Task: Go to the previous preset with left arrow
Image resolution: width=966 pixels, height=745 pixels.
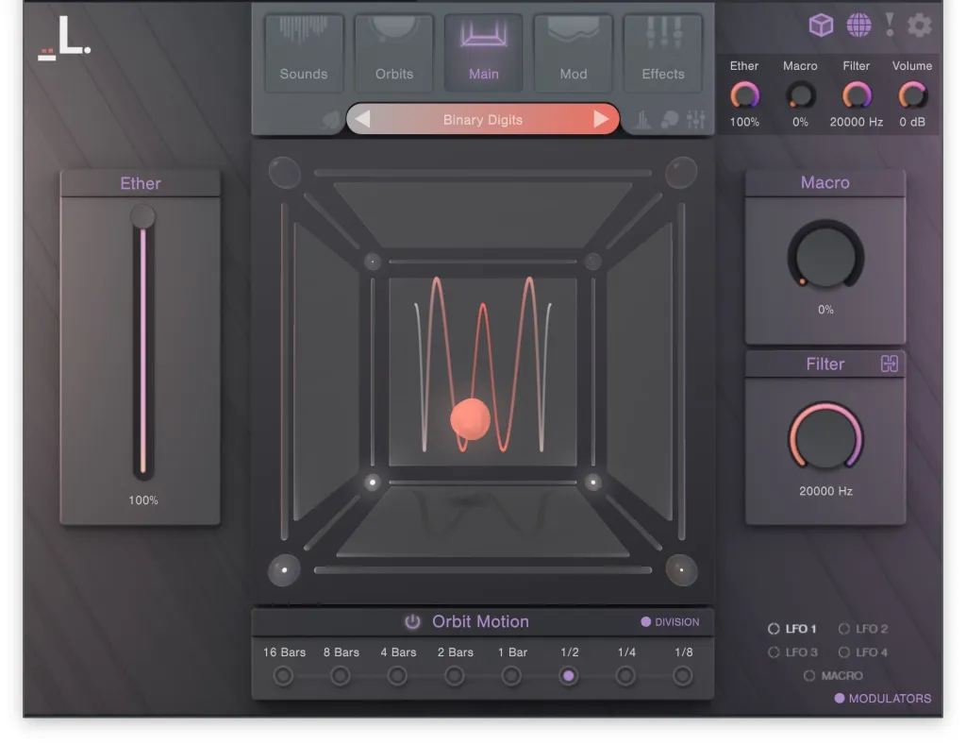Action: point(363,120)
